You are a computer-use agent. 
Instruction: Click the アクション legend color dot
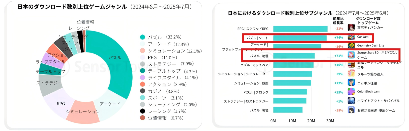[142, 84]
